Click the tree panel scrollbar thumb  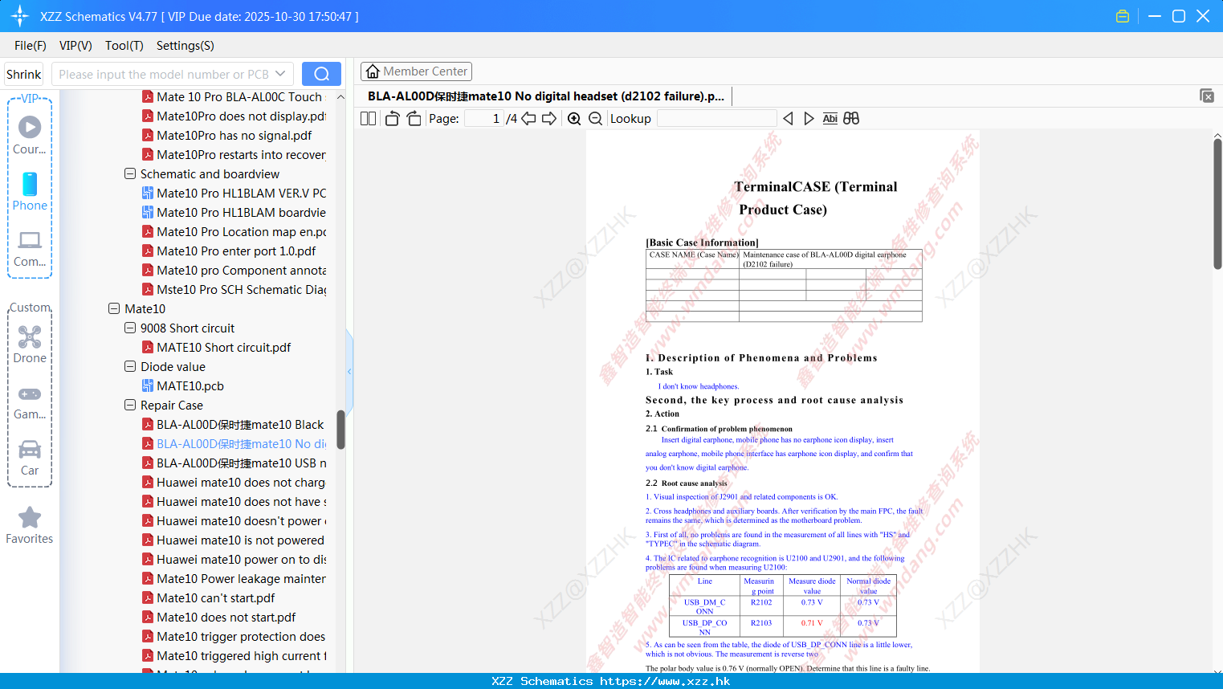point(340,430)
